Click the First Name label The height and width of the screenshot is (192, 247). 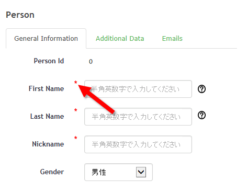coord(46,88)
